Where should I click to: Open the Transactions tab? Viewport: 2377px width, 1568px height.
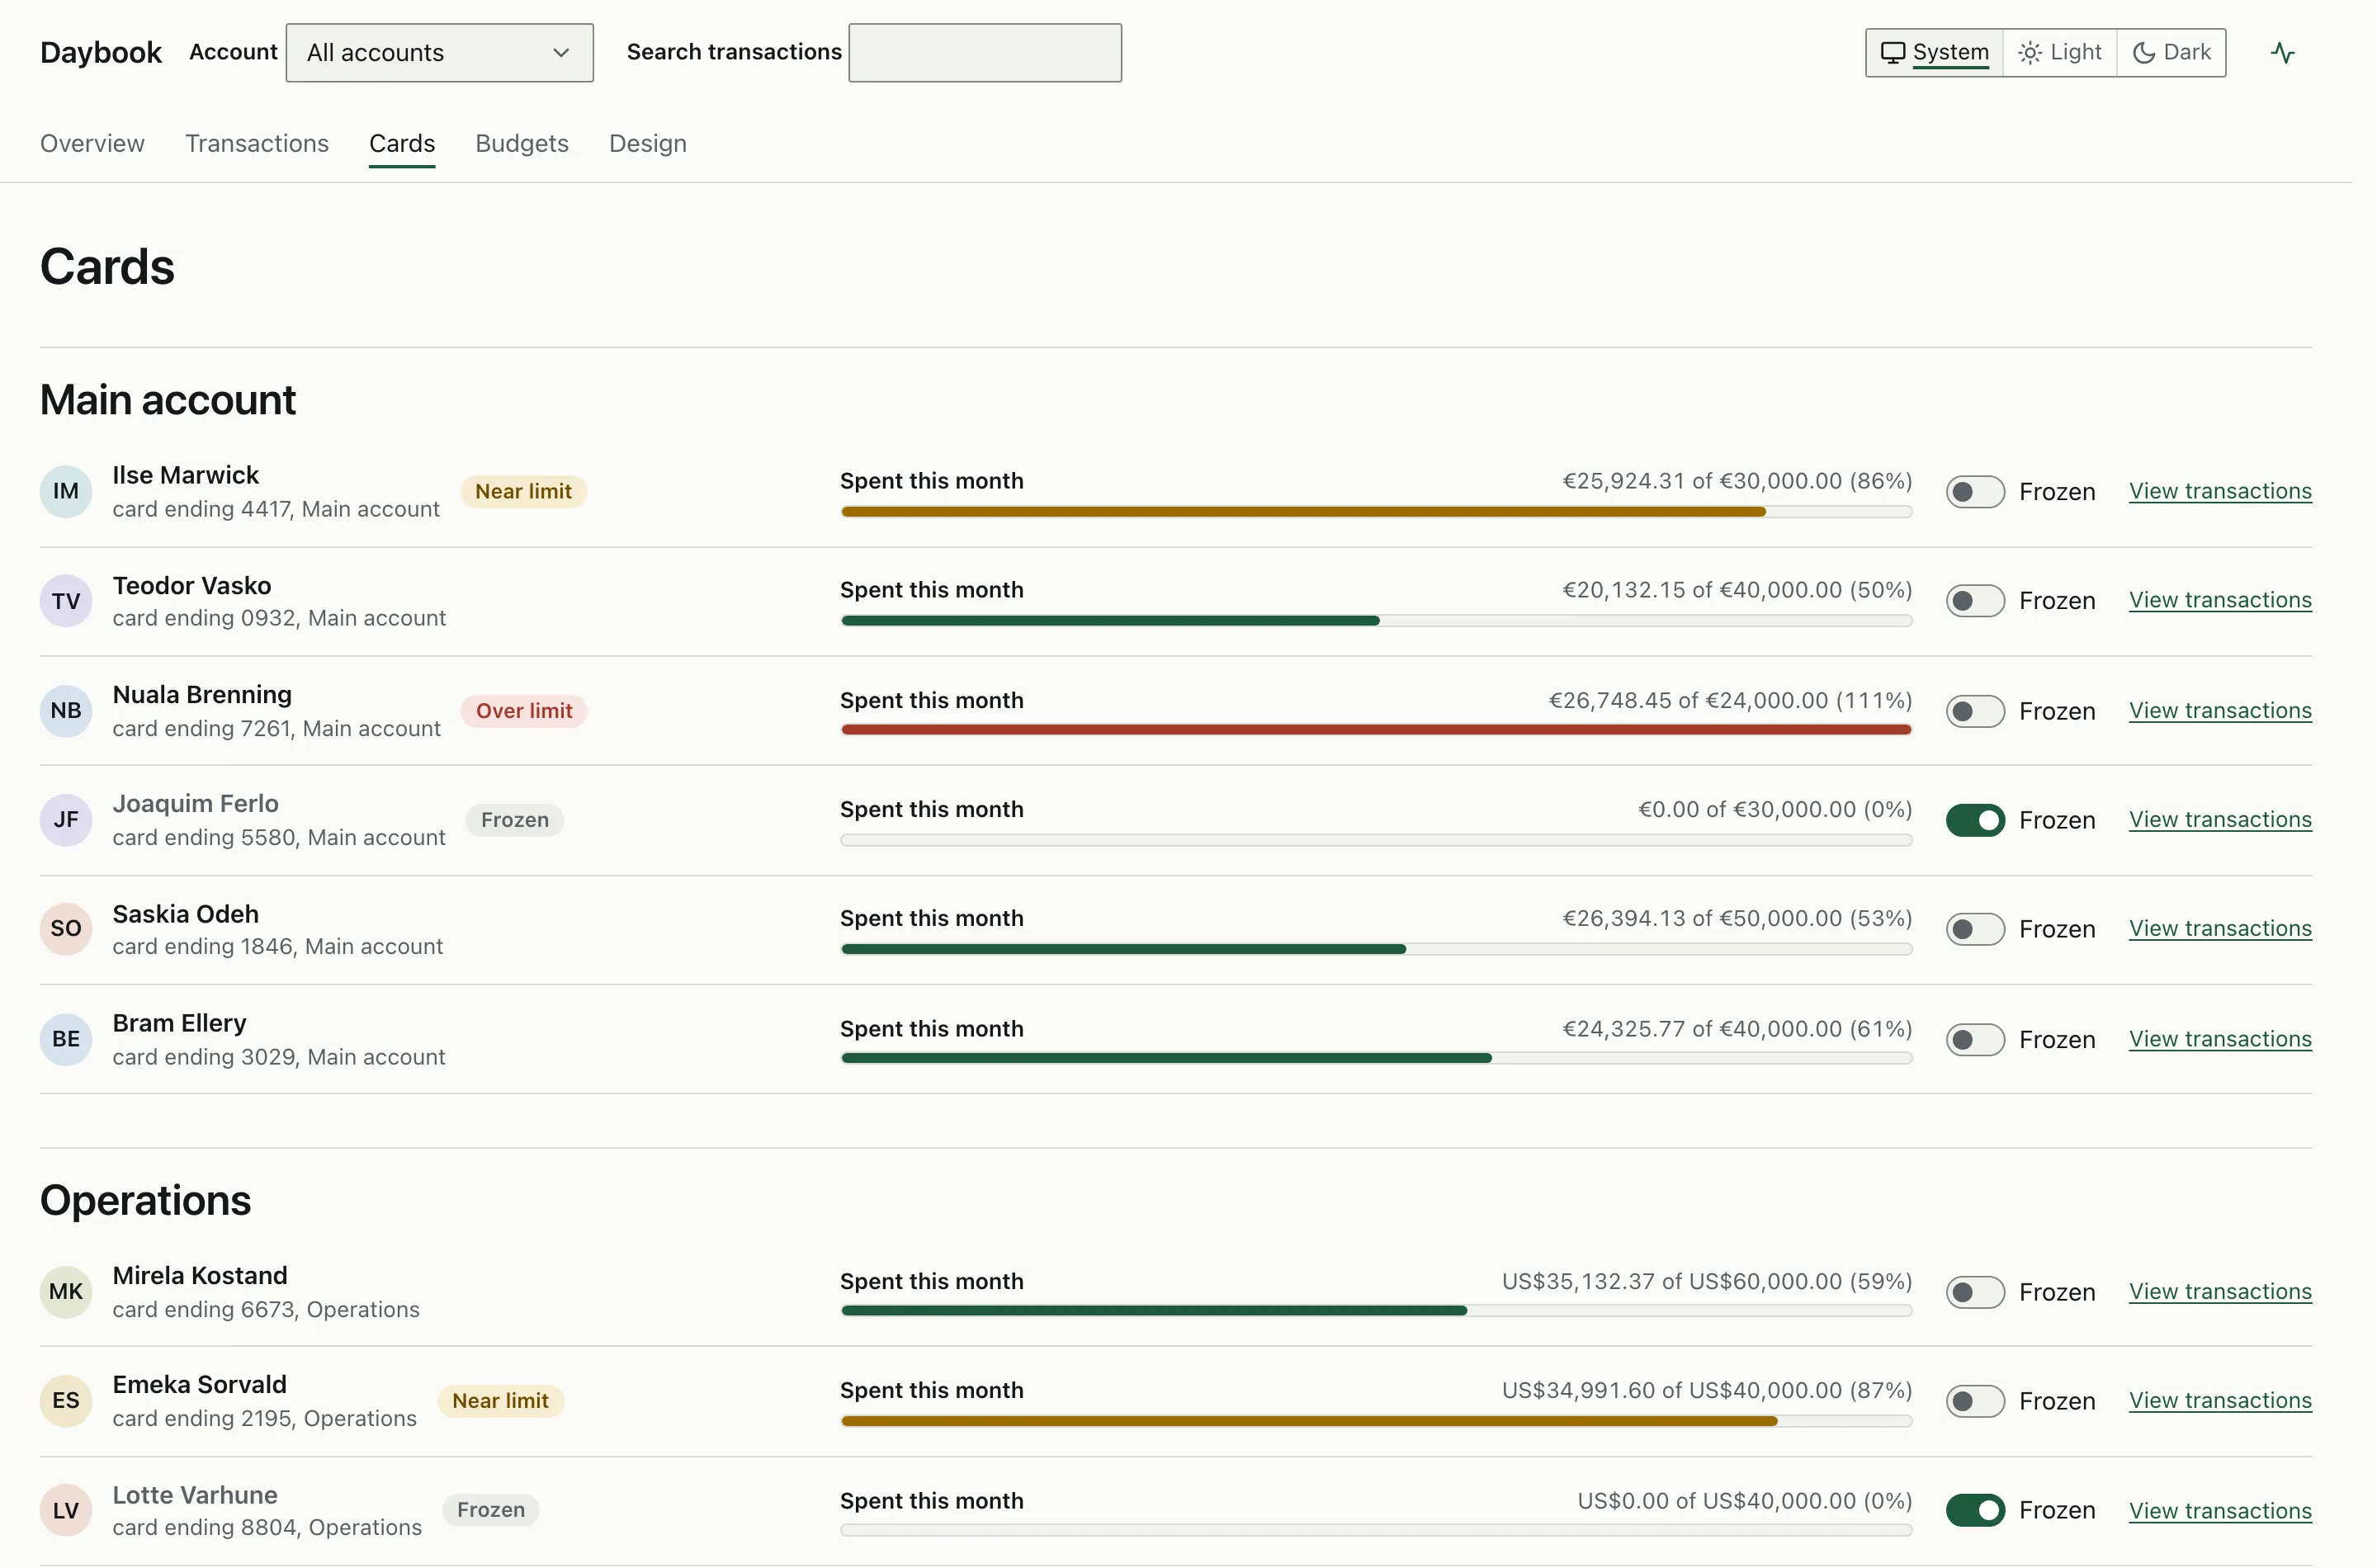click(257, 143)
